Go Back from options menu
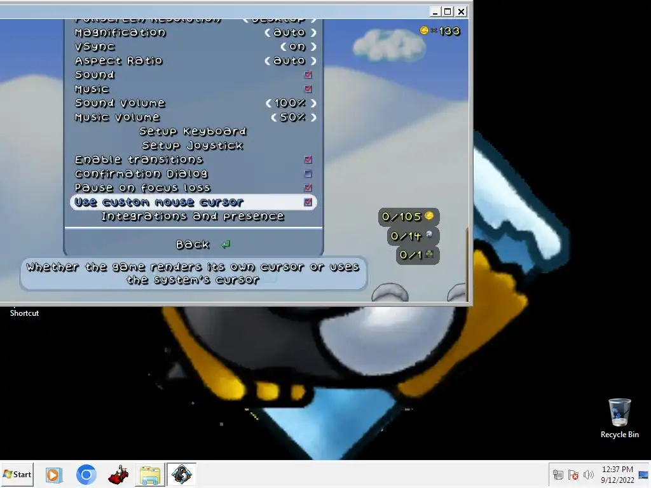The height and width of the screenshot is (488, 651). (193, 245)
